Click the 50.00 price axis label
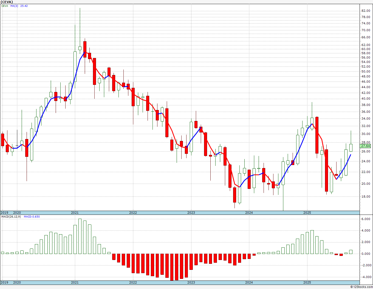This screenshot has width=373, height=289. [x=366, y=71]
